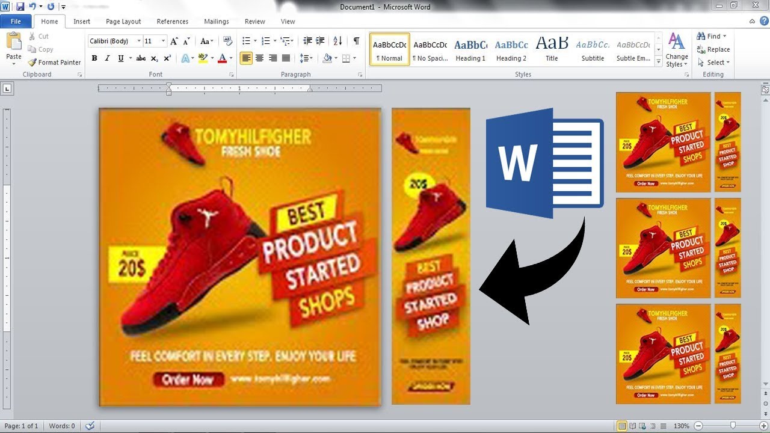Open the Select dropdown in Editing

[x=713, y=63]
